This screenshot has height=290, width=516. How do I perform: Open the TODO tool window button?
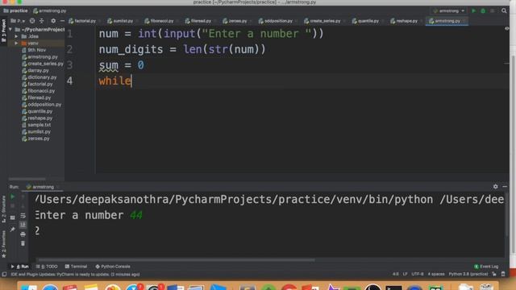[x=47, y=267]
